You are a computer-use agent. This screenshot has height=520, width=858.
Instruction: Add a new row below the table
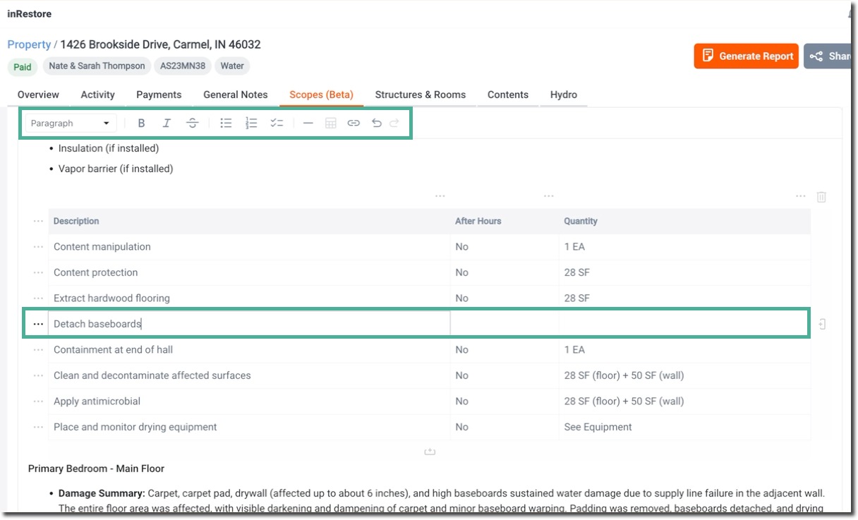(430, 452)
